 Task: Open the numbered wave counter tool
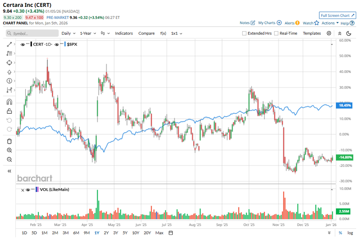[x=9, y=81]
